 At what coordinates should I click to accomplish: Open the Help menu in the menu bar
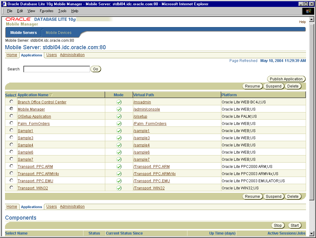coord(75,11)
